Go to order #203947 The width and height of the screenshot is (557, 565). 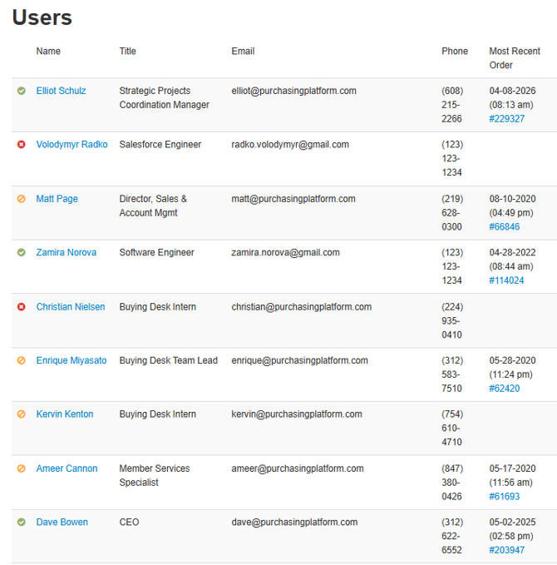point(506,550)
